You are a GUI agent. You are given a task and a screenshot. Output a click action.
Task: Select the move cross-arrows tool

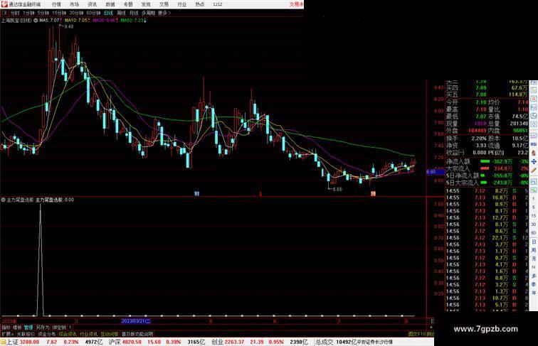coord(534,162)
